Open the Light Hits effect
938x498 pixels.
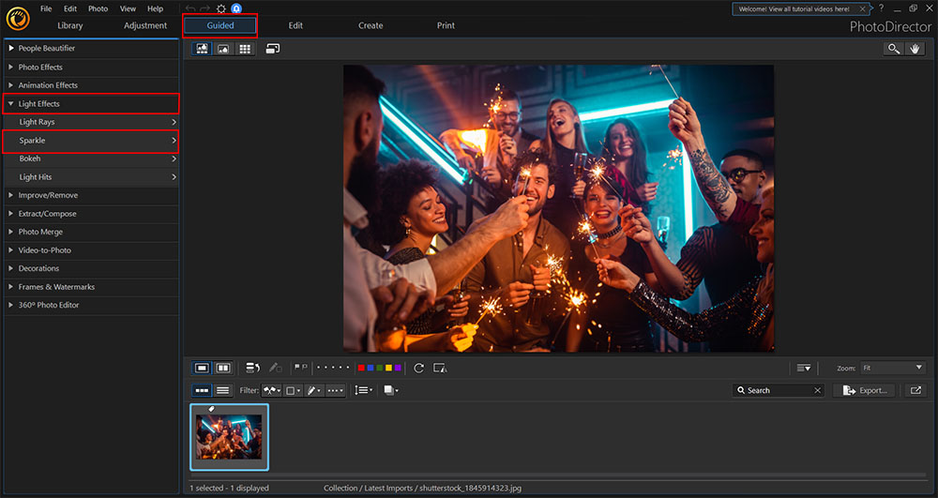click(91, 177)
